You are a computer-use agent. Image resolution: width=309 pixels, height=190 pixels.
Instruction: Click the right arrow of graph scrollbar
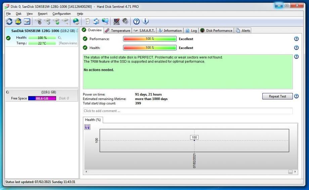pyautogui.click(x=295, y=172)
